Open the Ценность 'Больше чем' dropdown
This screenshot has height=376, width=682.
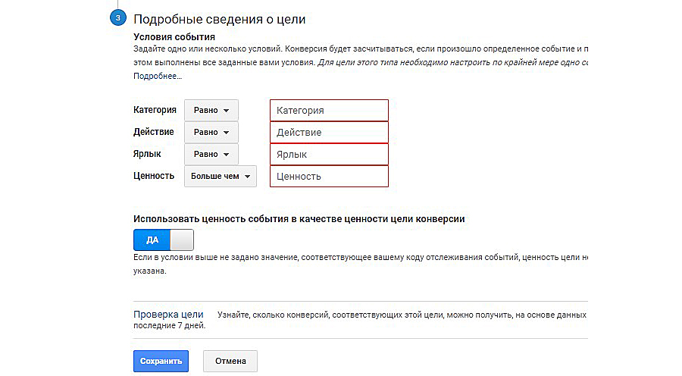coord(220,176)
